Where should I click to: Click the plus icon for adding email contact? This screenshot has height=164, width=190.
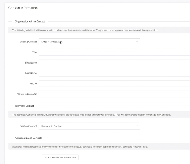(x=46, y=157)
